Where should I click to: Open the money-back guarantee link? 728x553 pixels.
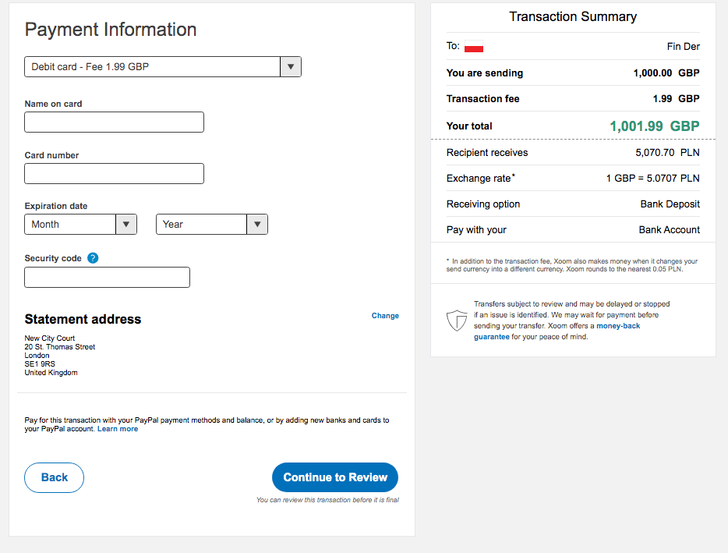pyautogui.click(x=618, y=326)
